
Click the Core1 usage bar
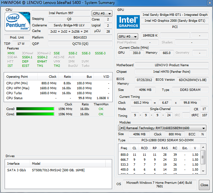click(35, 114)
